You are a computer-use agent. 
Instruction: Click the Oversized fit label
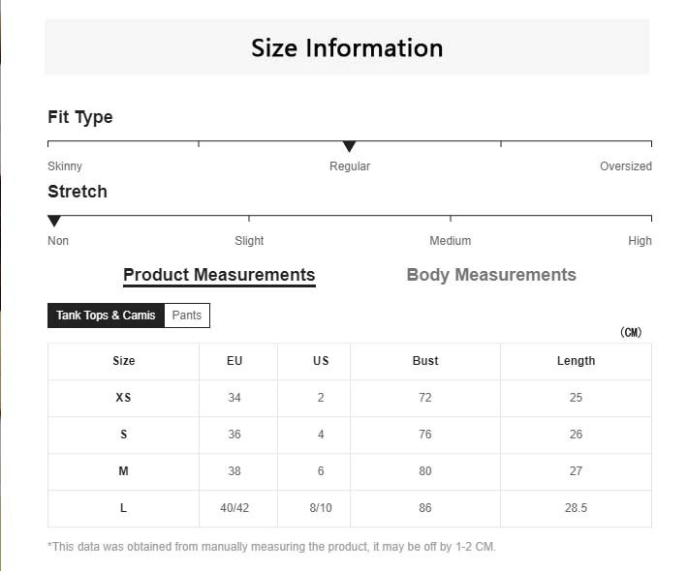pos(625,166)
